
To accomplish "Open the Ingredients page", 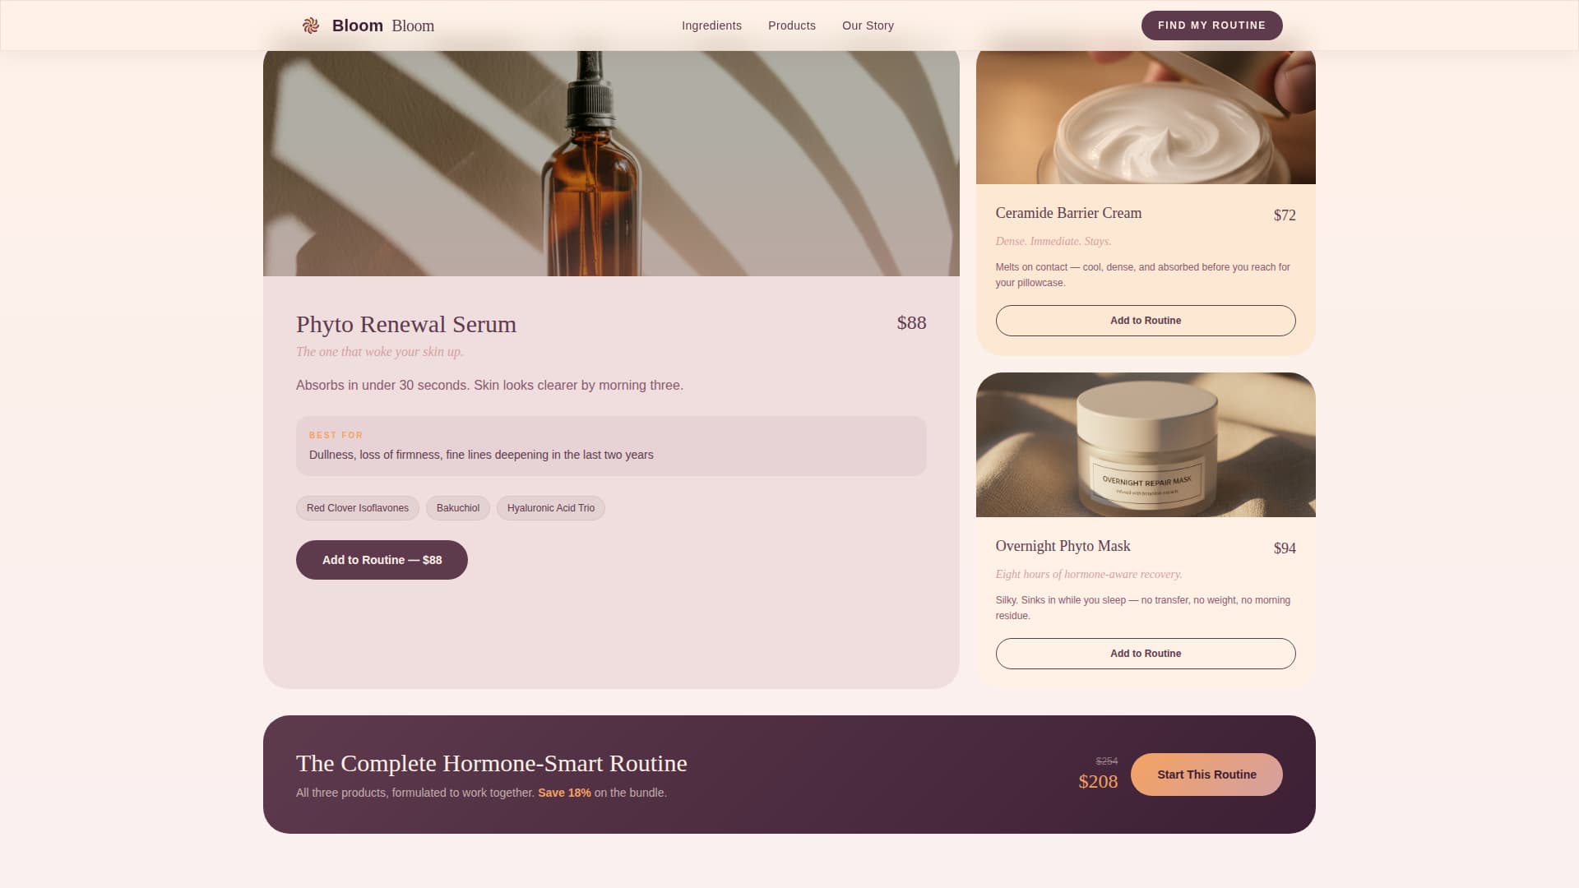I will click(x=711, y=25).
